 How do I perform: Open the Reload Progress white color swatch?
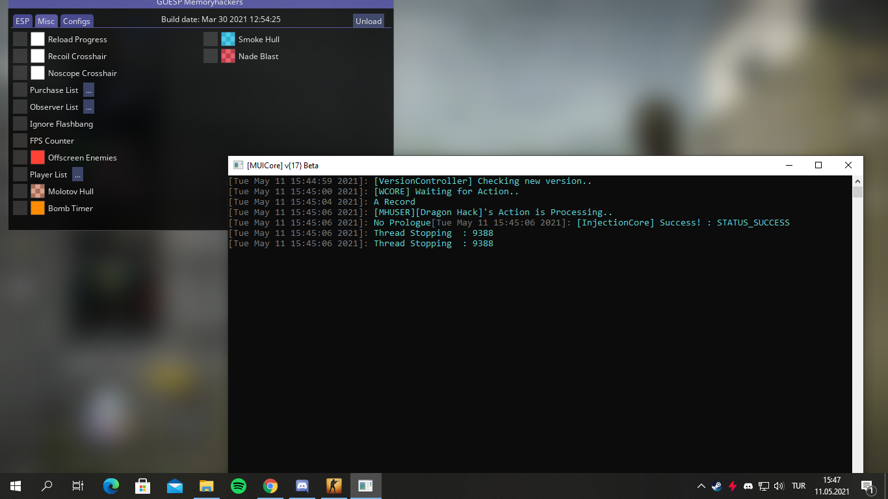pos(38,39)
